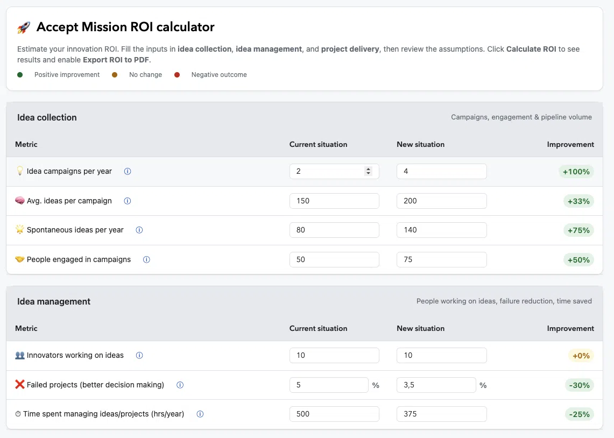This screenshot has width=614, height=438.
Task: Click the stopwatch icon for Time spent row
Action: point(18,414)
